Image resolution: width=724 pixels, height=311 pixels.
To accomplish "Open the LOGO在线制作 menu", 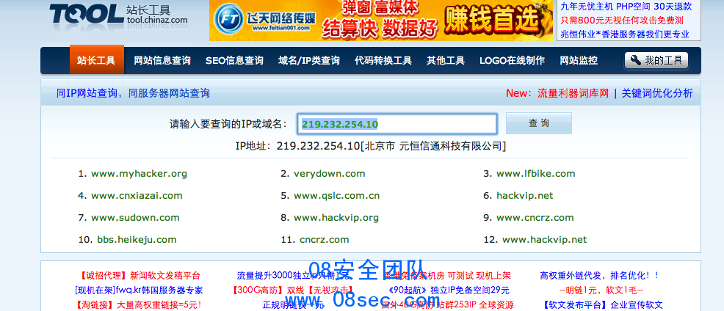I will coord(512,60).
